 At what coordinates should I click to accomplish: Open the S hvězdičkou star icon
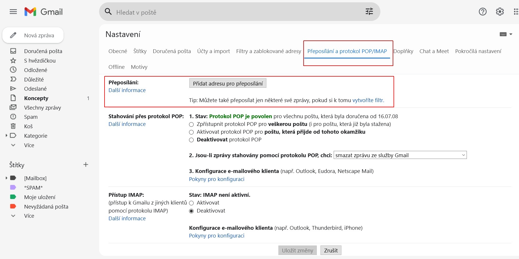point(13,61)
